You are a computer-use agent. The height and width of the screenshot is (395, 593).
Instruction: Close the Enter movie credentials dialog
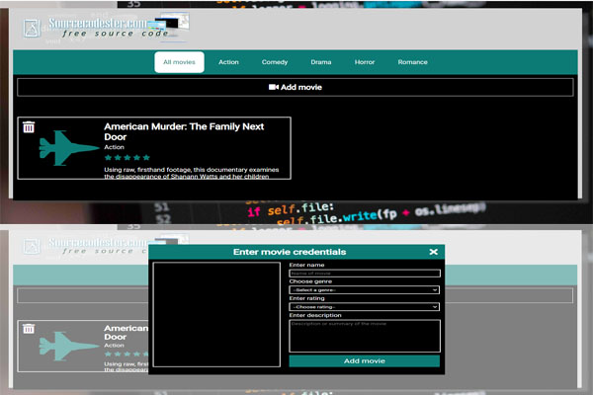[x=434, y=252]
